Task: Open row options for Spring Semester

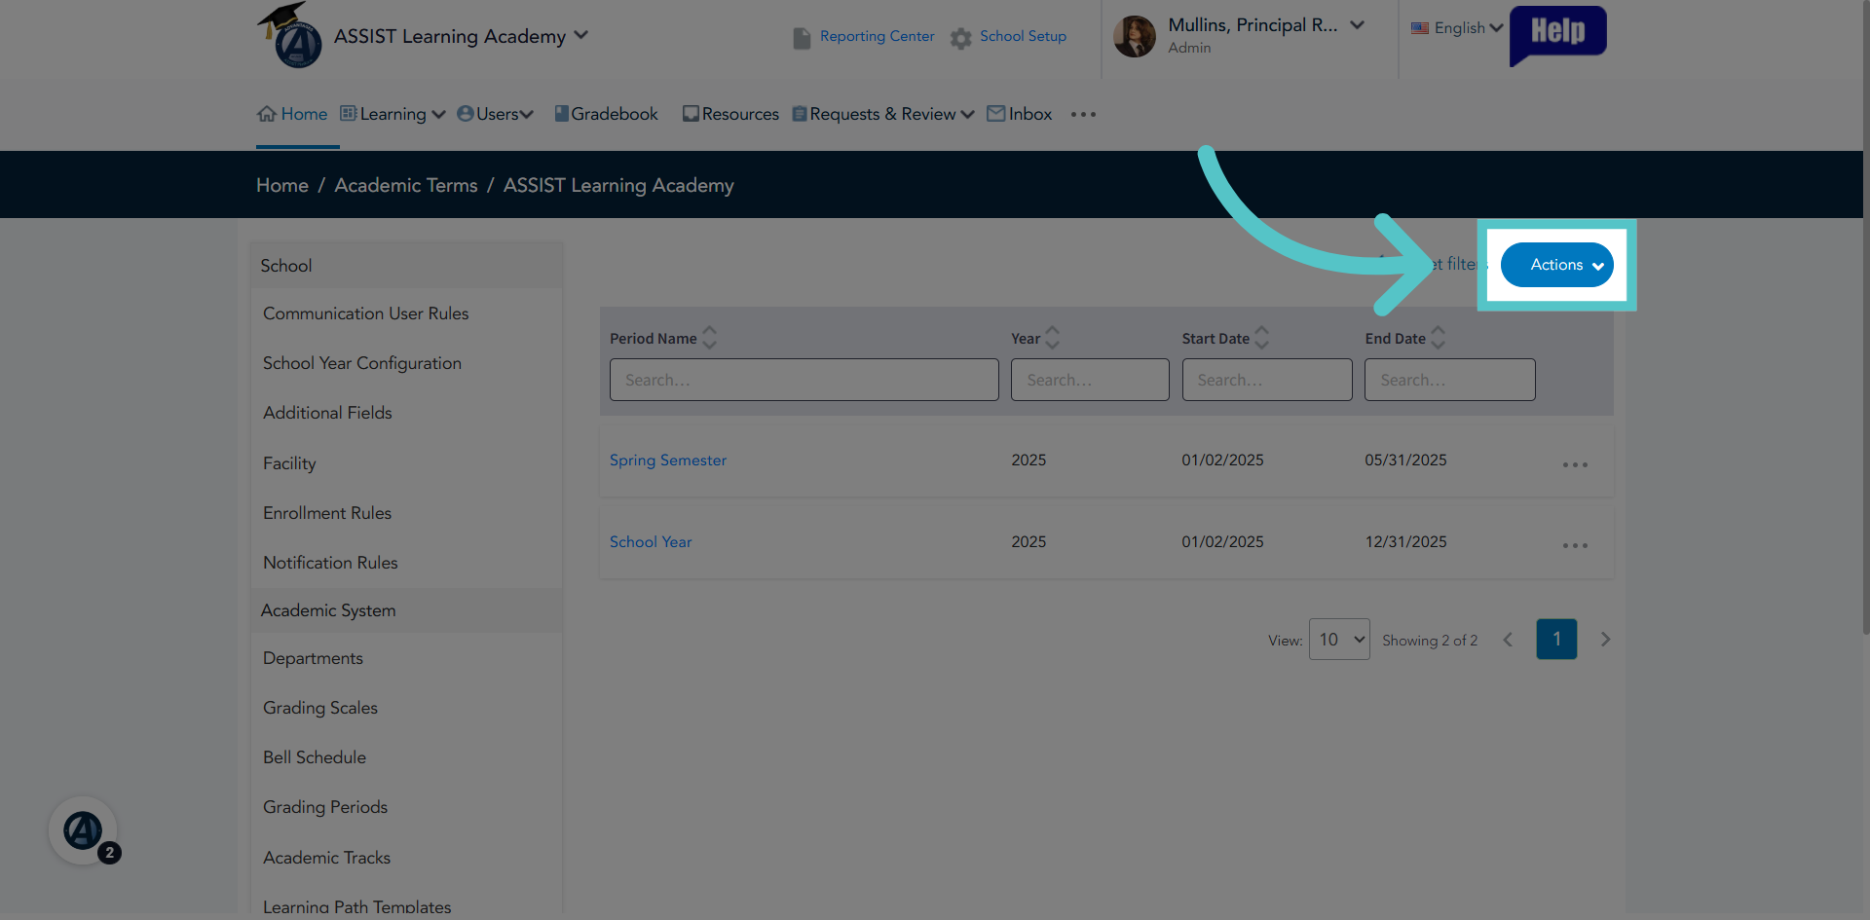Action: pyautogui.click(x=1575, y=464)
